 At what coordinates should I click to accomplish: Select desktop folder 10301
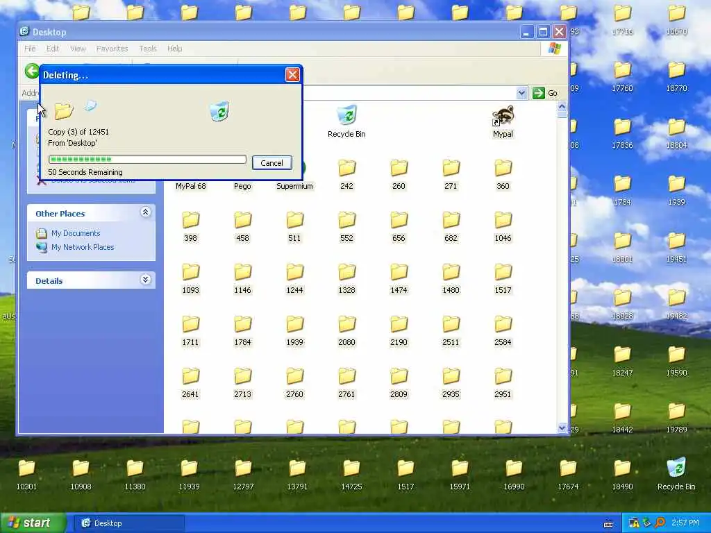(x=26, y=475)
